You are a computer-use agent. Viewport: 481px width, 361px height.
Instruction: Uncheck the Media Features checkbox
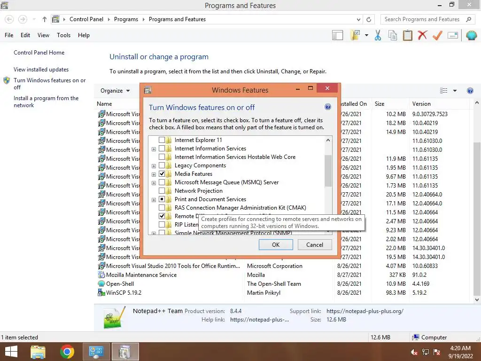(162, 174)
